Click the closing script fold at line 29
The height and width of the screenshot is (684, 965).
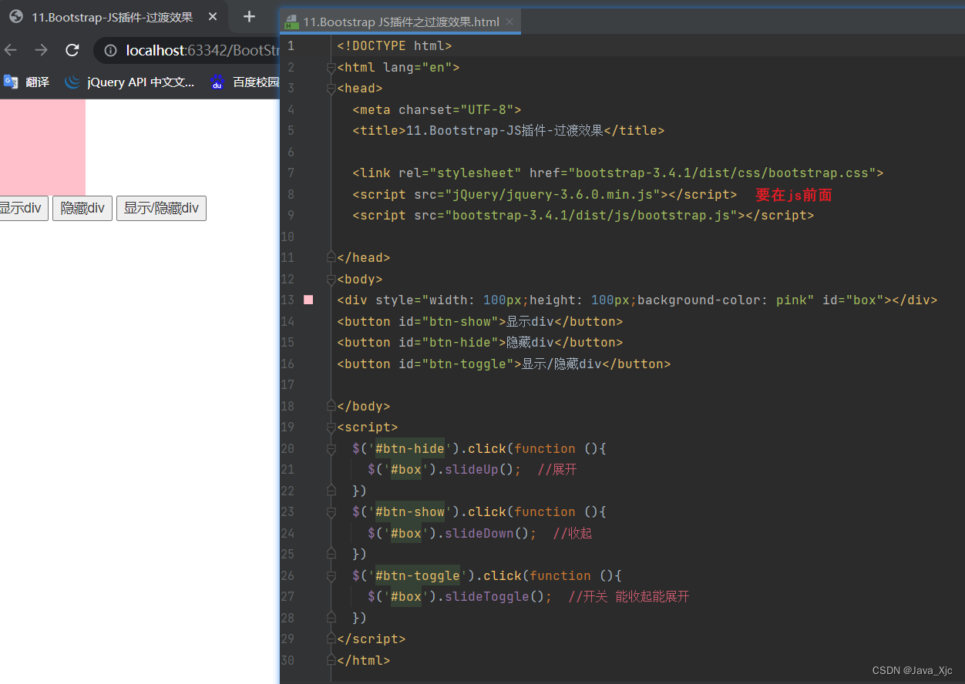pyautogui.click(x=331, y=639)
